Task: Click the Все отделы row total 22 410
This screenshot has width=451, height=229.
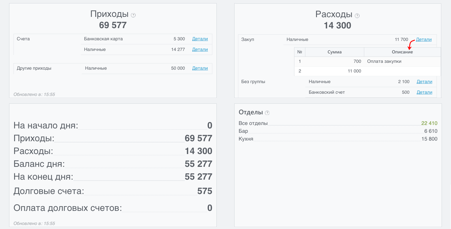Action: (429, 123)
